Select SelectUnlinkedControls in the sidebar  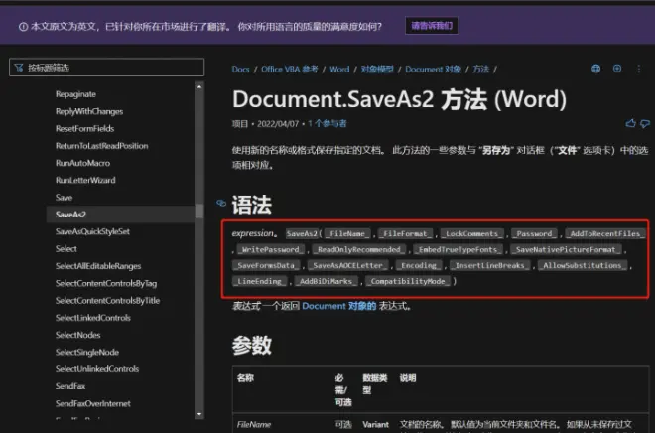pos(97,368)
